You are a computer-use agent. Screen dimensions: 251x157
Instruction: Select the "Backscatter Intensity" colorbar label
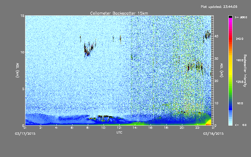tap(245, 71)
